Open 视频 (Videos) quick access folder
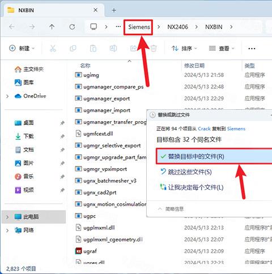 (x=24, y=190)
